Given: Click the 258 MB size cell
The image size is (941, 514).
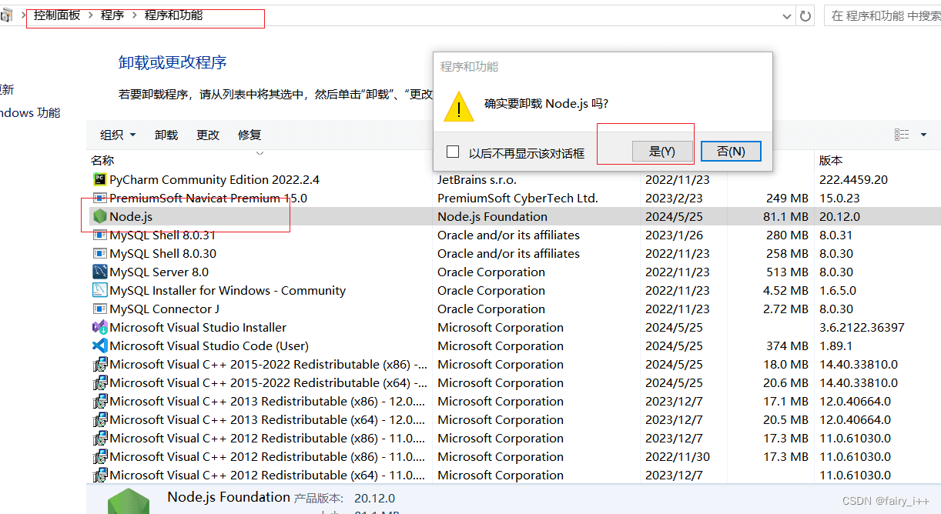Looking at the screenshot, I should click(x=787, y=253).
